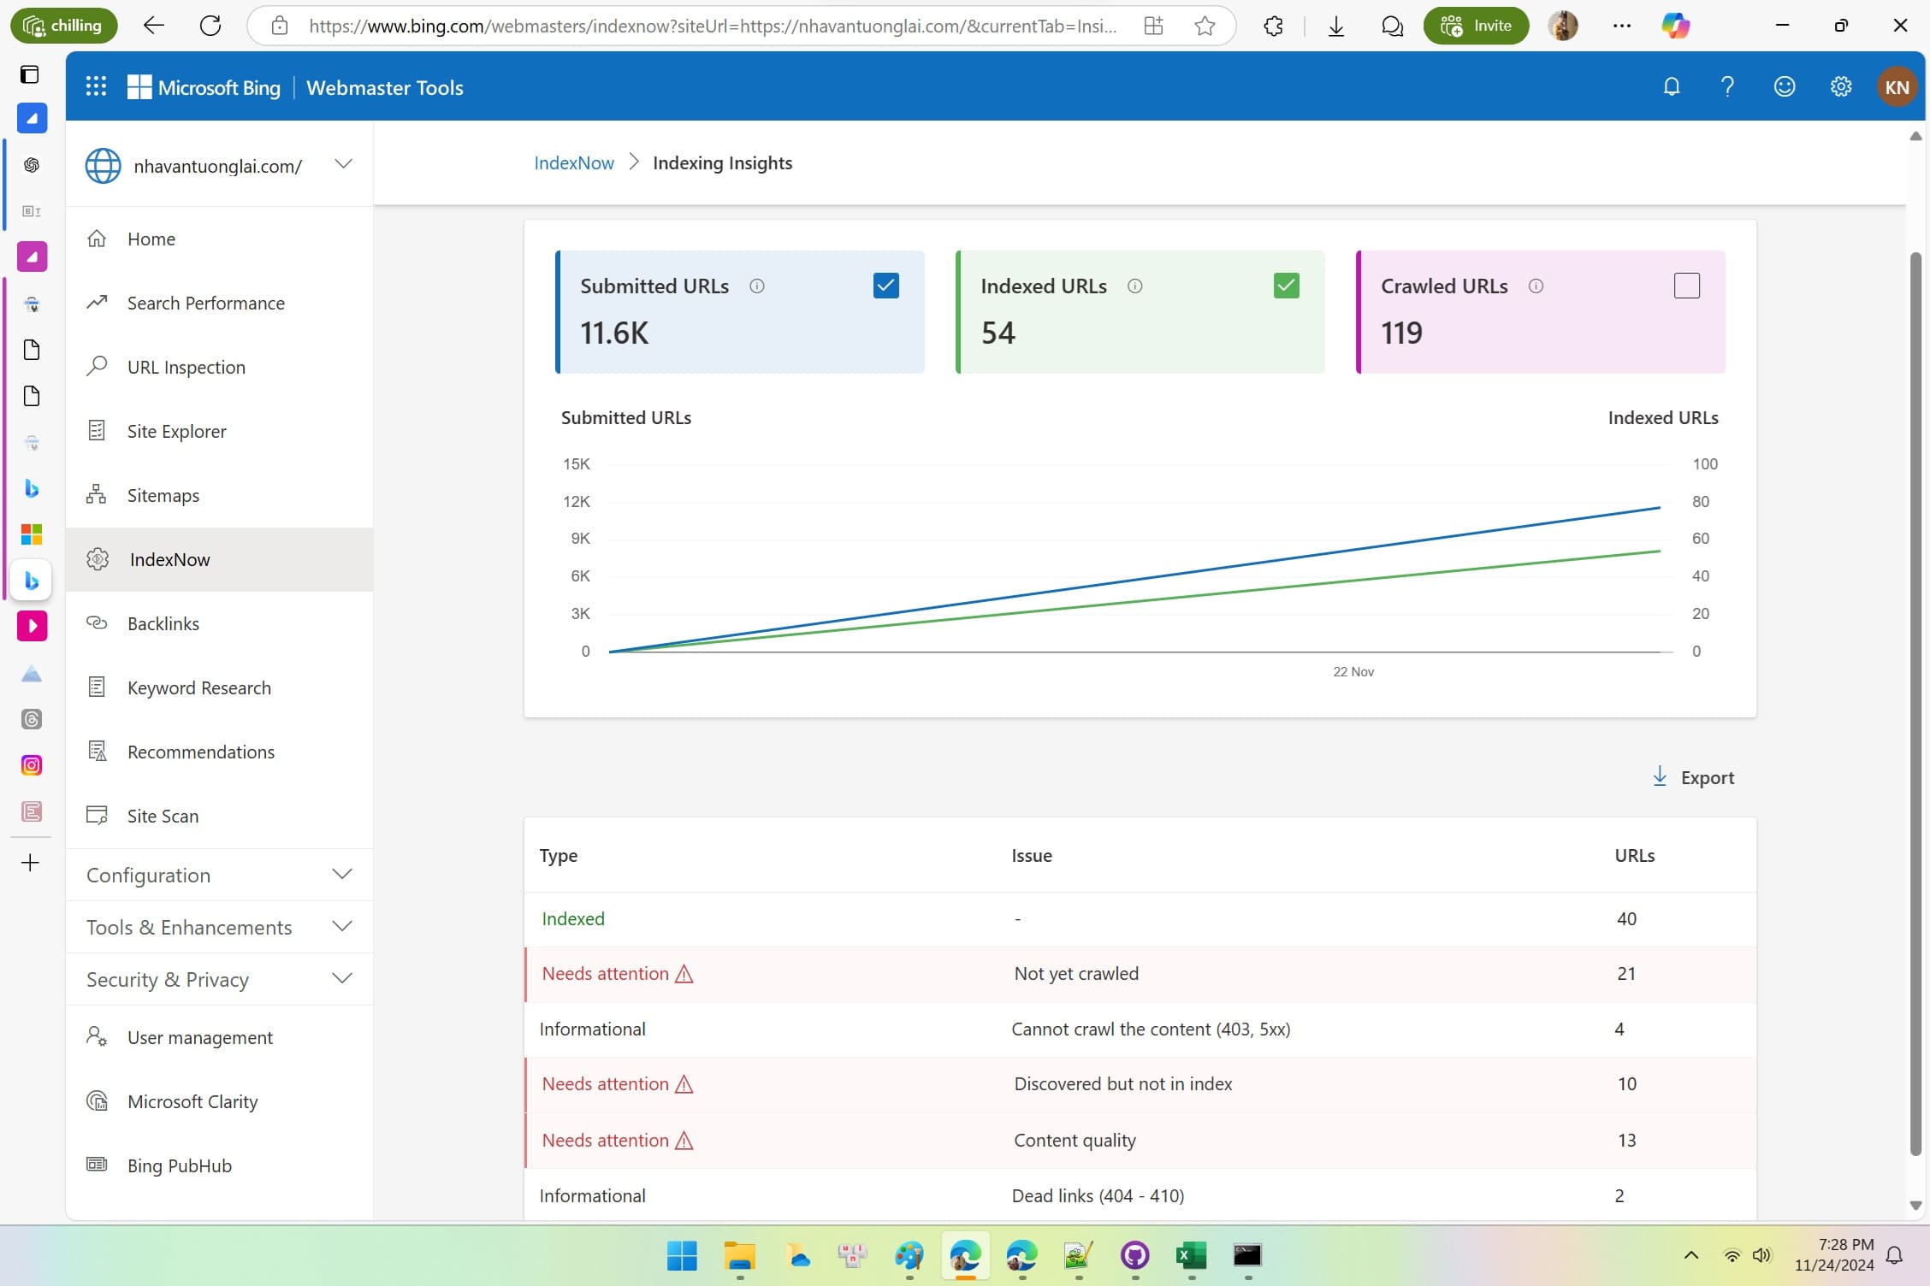Screen dimensions: 1930x1286
Task: Click the browser profile picture
Action: click(1563, 26)
